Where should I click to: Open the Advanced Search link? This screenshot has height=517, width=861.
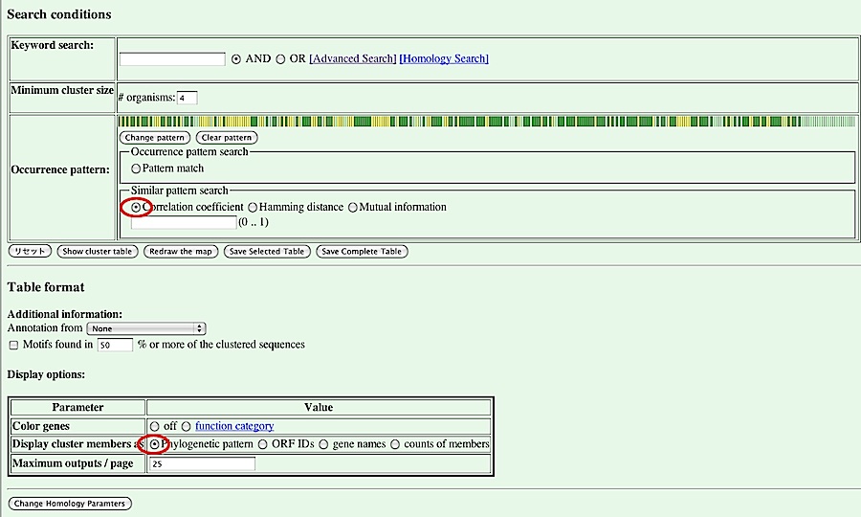[x=352, y=59]
